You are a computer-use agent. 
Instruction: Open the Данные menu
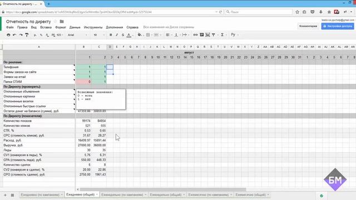coord(75,27)
